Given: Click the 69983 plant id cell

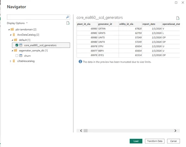Looking at the screenshot, I should pyautogui.click(x=87, y=29).
